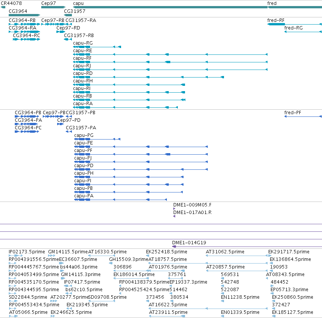
Task: Click BAC end DME1-009M05.F
Action: [174, 209]
